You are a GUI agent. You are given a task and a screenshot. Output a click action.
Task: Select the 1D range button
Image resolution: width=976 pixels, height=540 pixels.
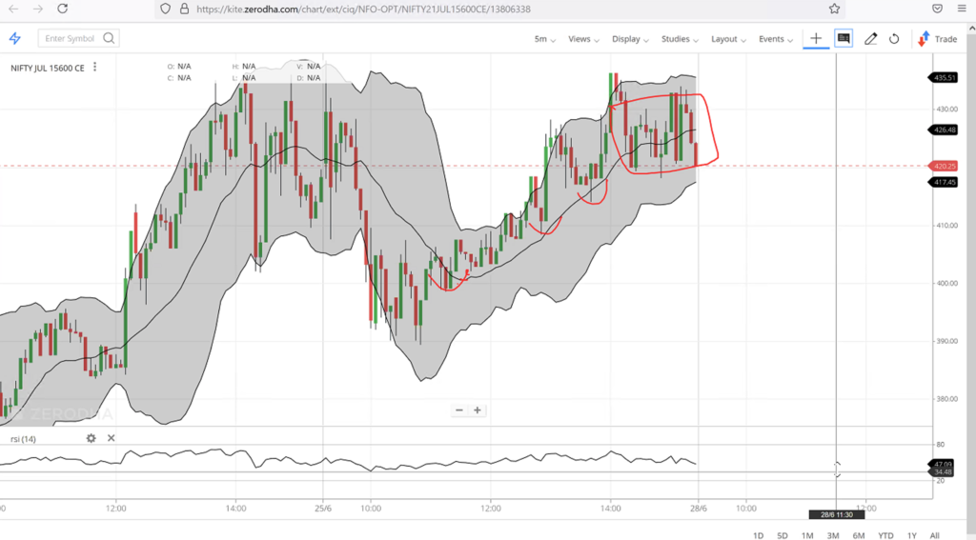(758, 535)
